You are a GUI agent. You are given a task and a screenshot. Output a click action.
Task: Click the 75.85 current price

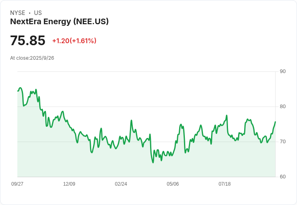pyautogui.click(x=28, y=40)
